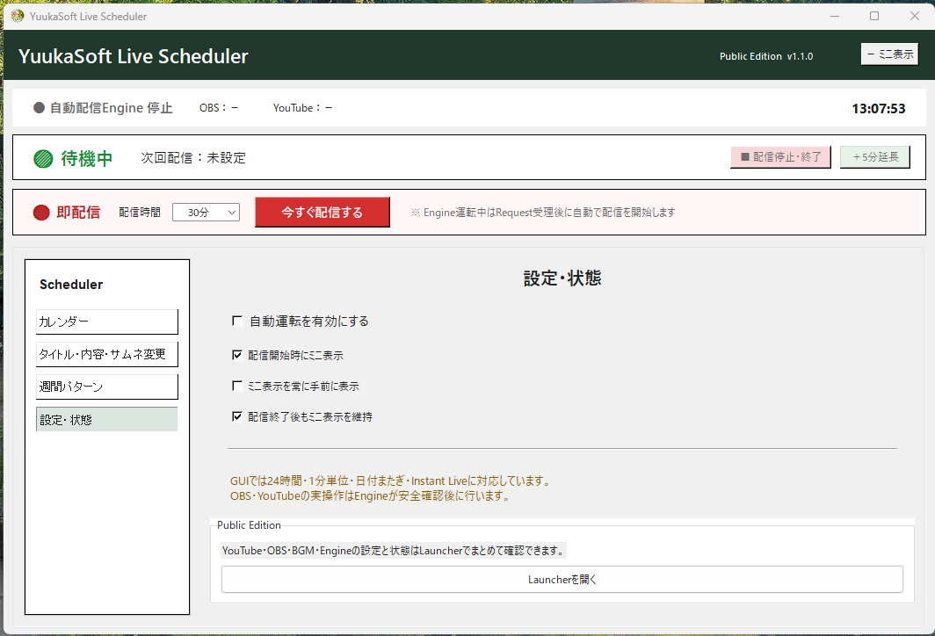
Task: Click the +5分延長 button
Action: click(x=874, y=156)
